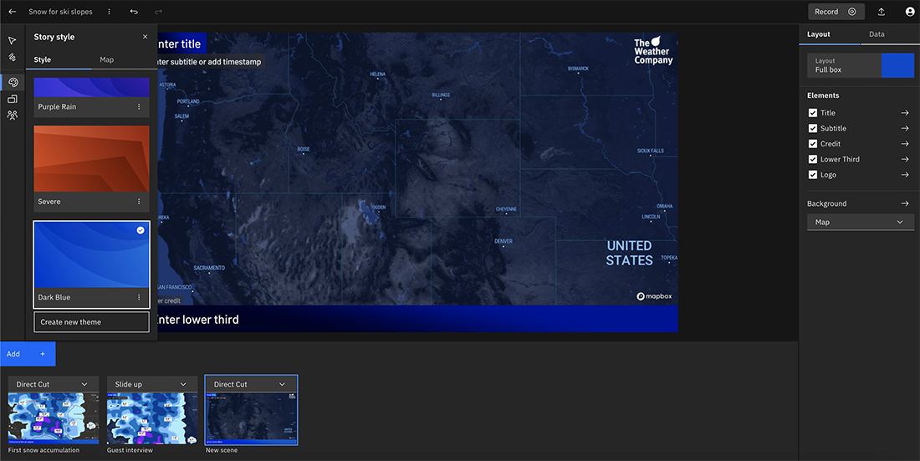Open the user account profile icon

910,12
